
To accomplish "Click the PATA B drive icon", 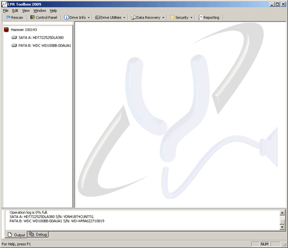I will (14, 46).
